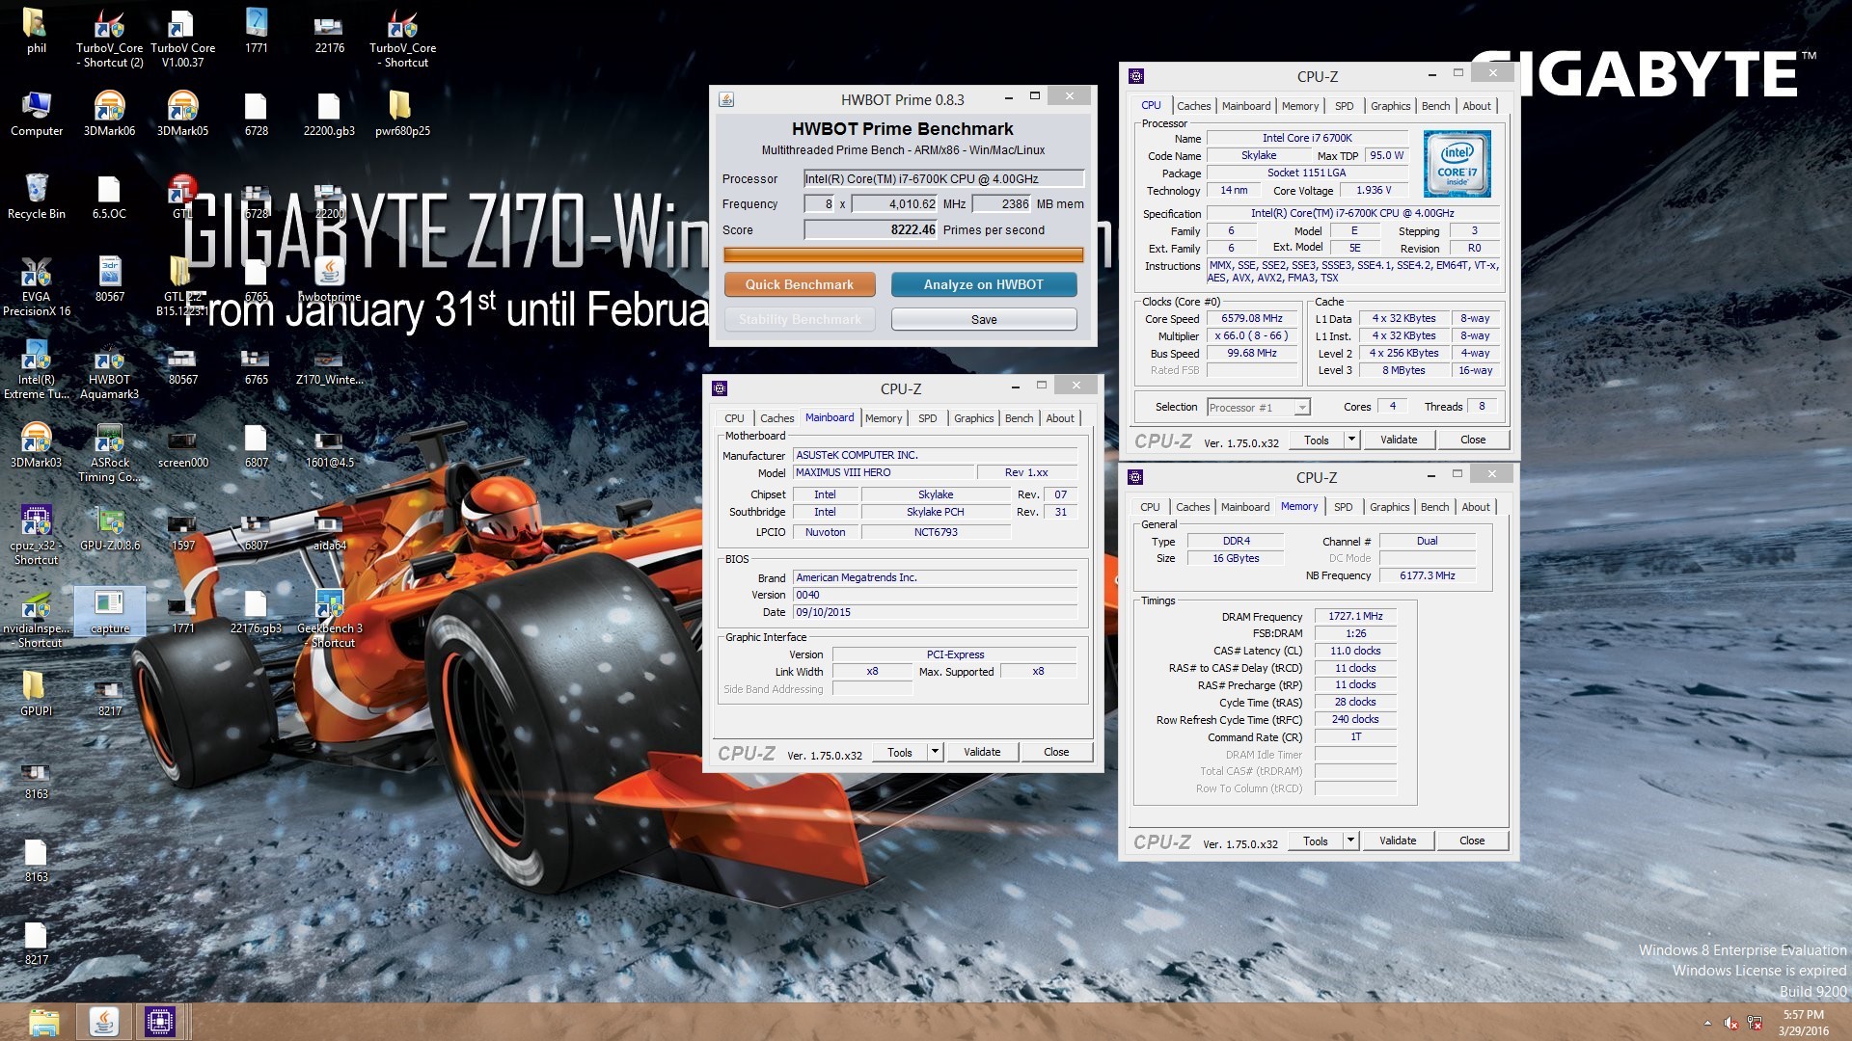Click the orange HWBOT Prime progress bar
The image size is (1852, 1041).
click(x=903, y=254)
